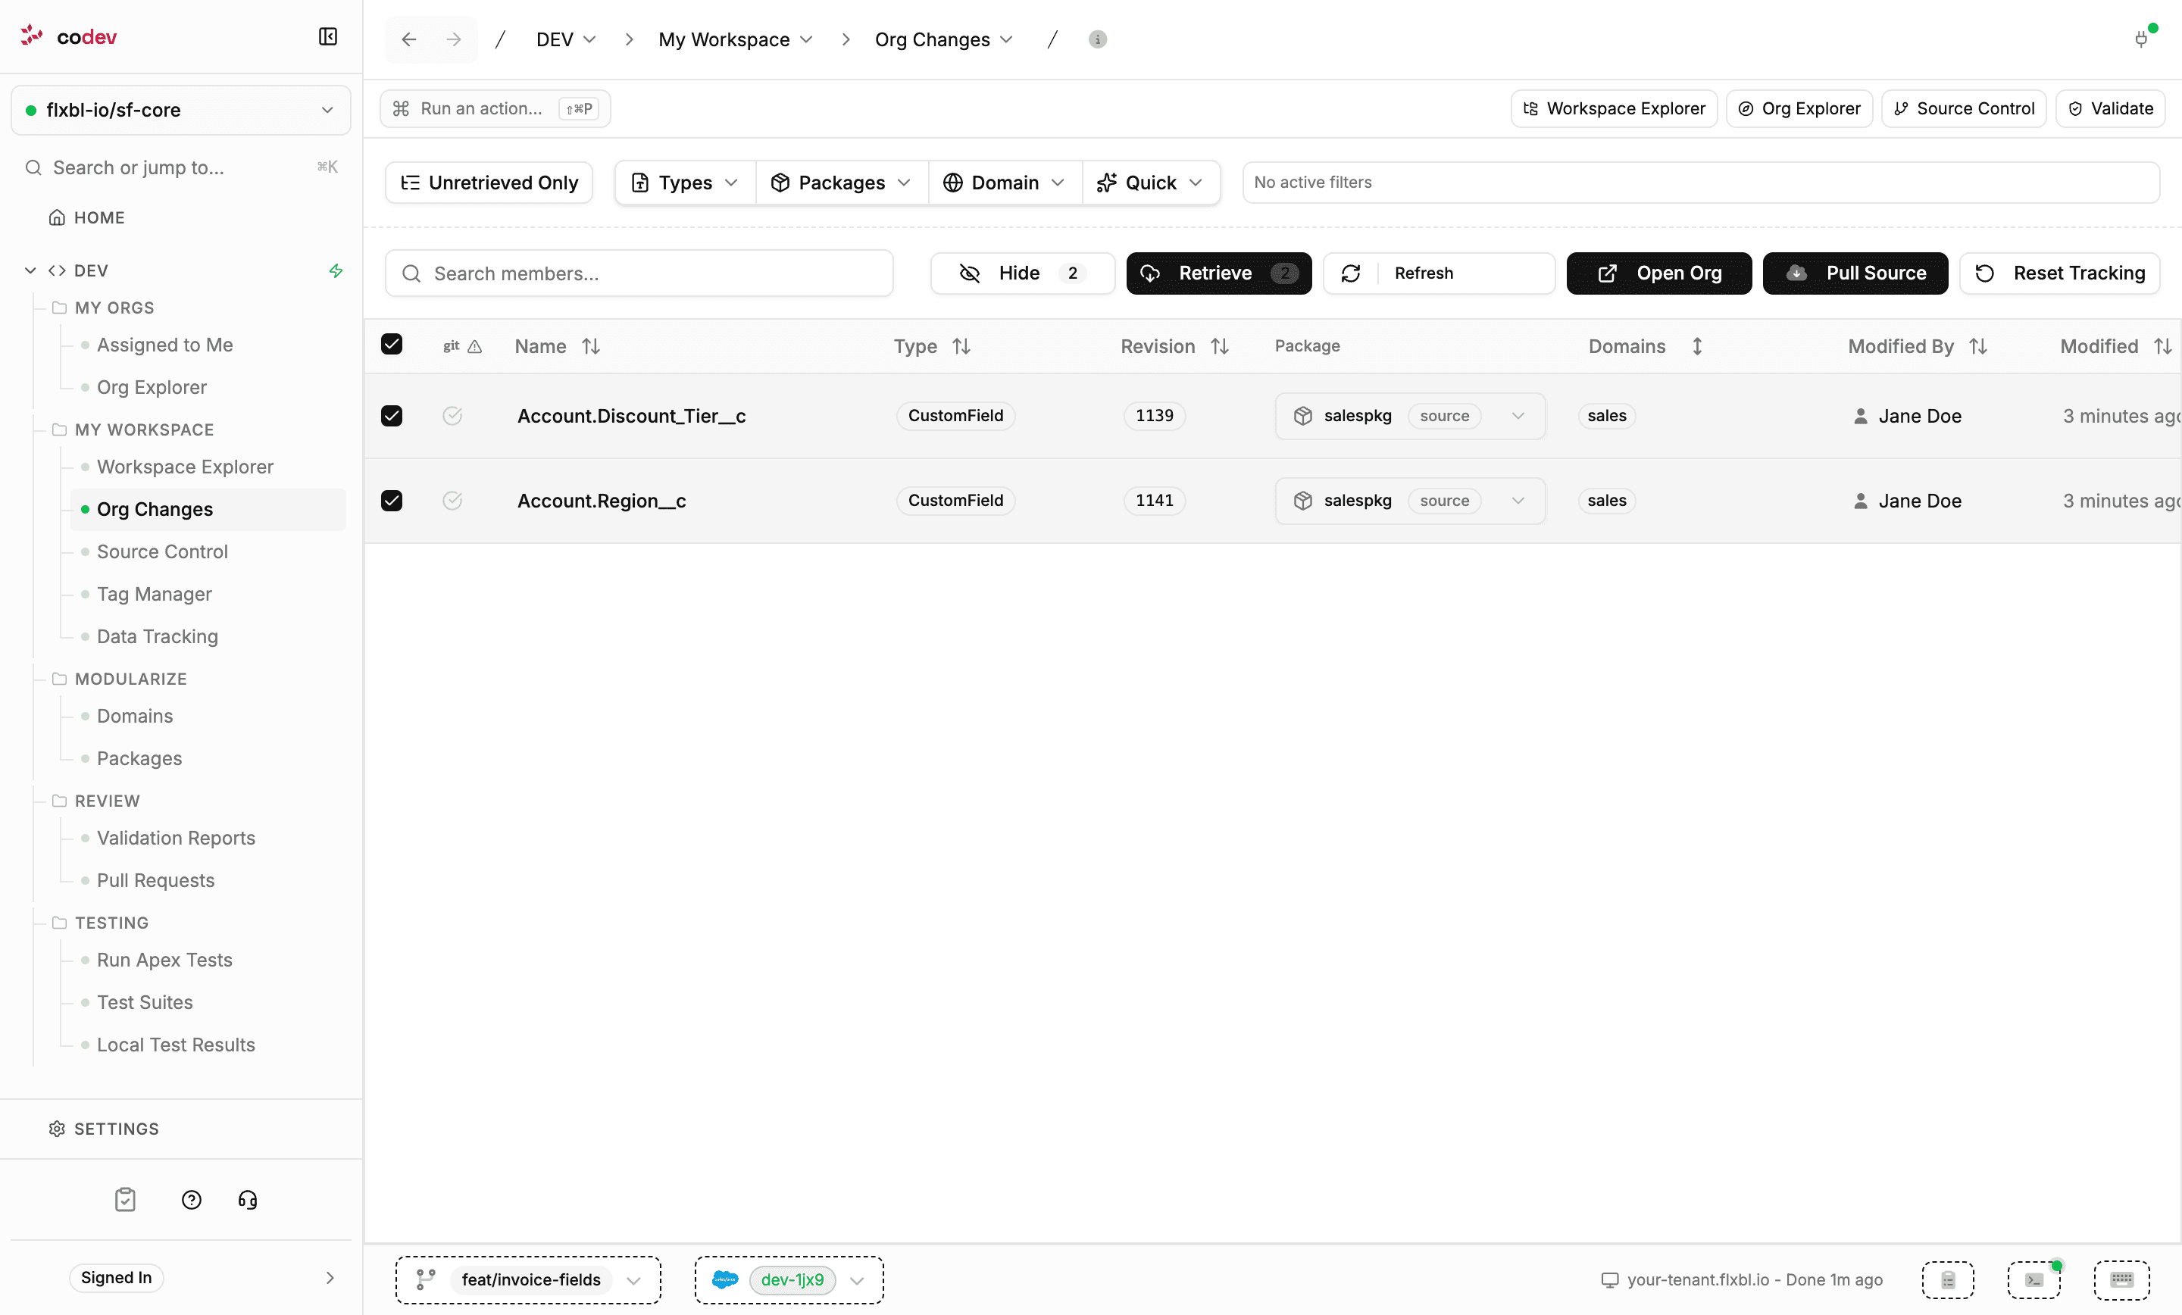
Task: Open the help question mark icon
Action: click(x=191, y=1200)
